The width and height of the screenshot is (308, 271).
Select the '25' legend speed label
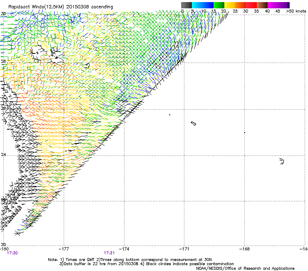[x=235, y=11]
